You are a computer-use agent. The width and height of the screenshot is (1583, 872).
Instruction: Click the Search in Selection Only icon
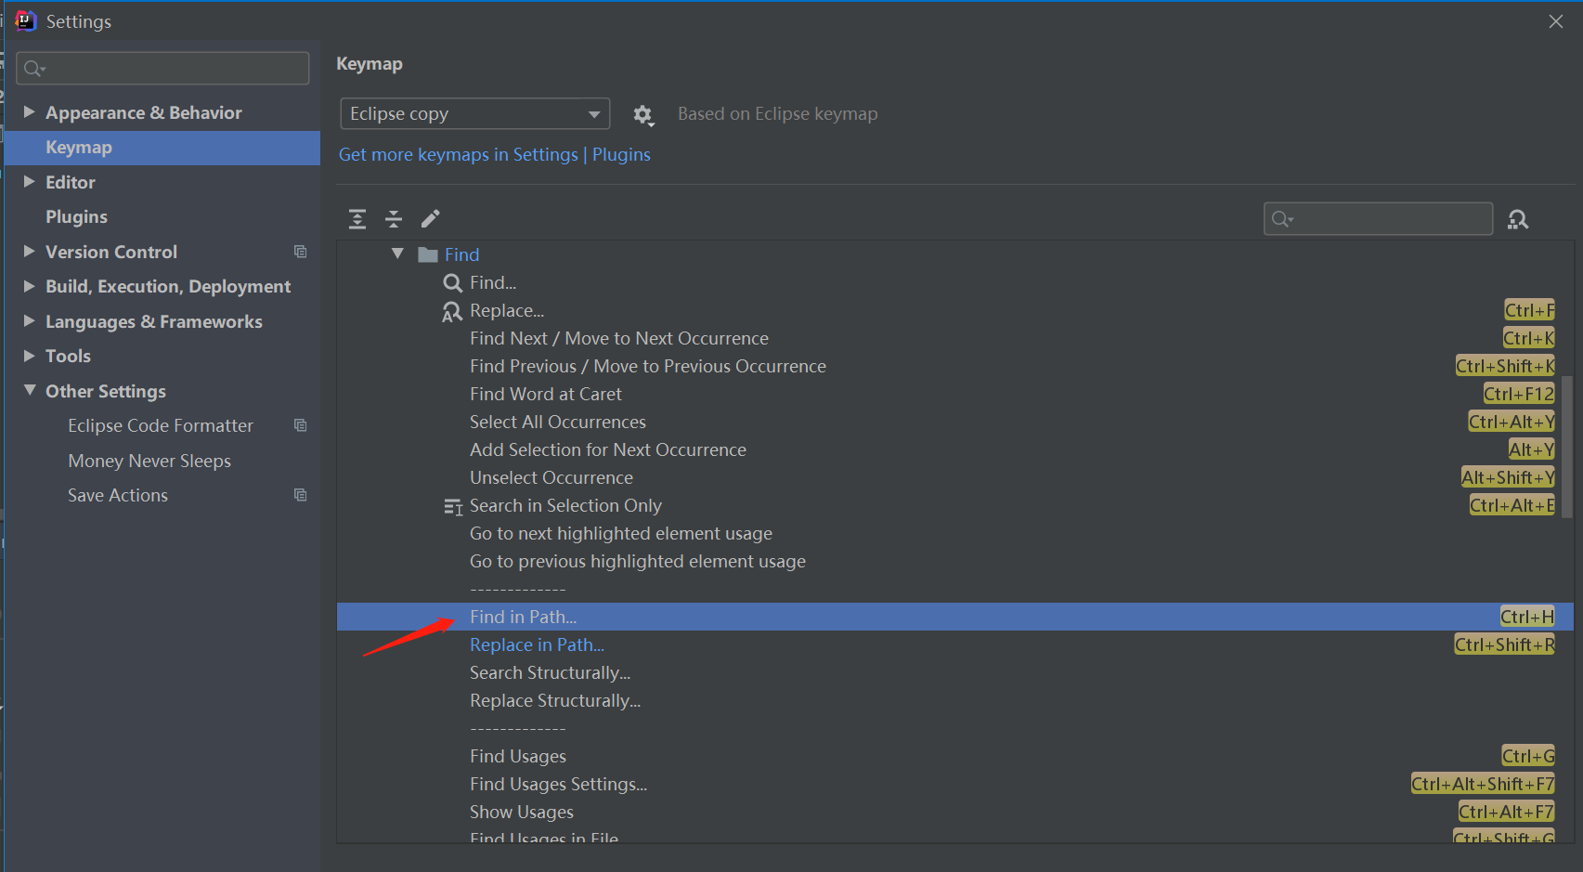(453, 506)
